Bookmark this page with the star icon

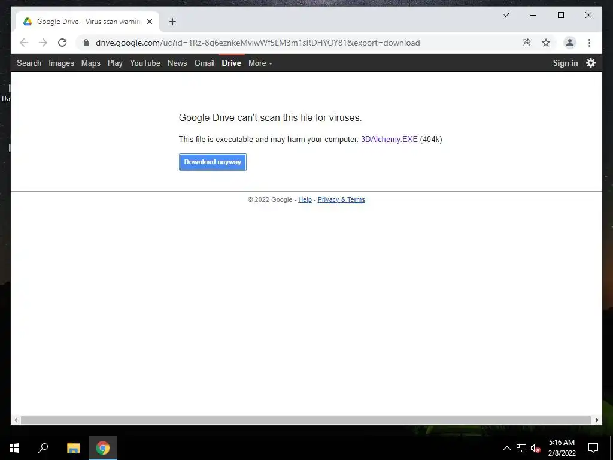coord(546,43)
